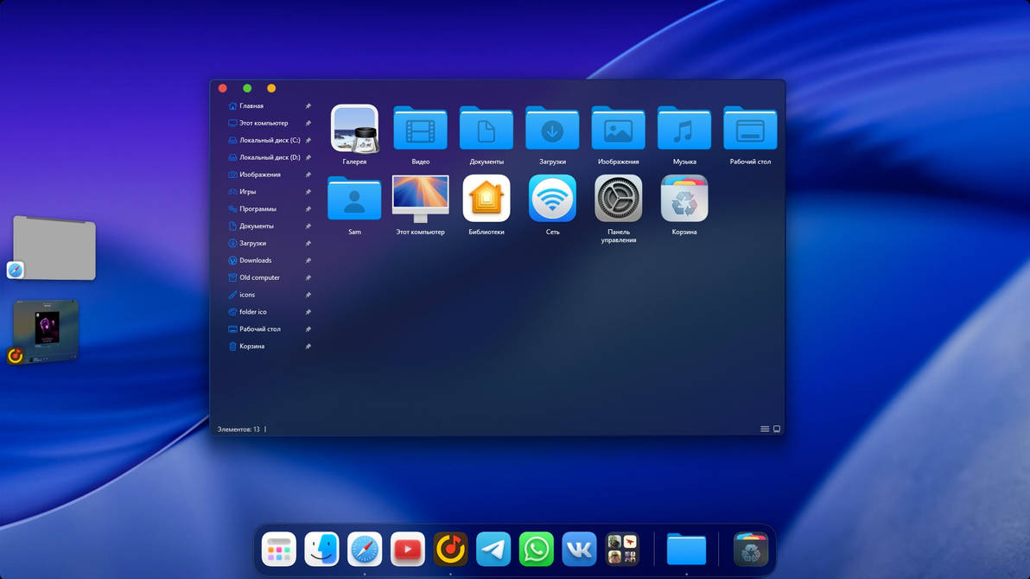This screenshot has height=579, width=1030.
Task: Open the Документы folder in main pane
Action: [x=486, y=128]
